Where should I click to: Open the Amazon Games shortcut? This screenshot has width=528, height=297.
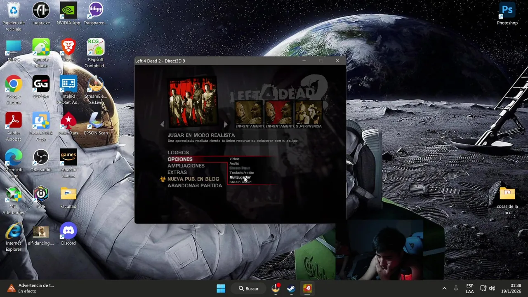[x=68, y=164]
